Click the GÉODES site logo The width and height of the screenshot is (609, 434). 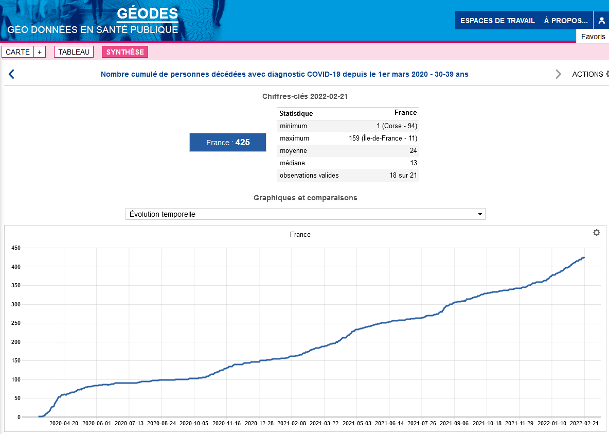click(x=148, y=13)
